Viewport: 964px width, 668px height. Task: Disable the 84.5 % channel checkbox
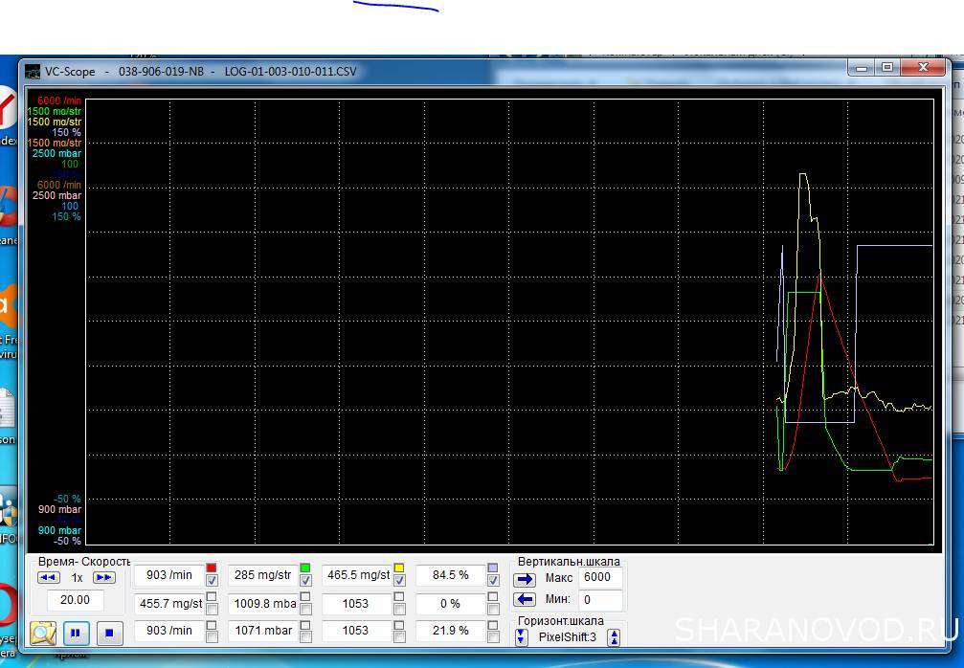493,581
